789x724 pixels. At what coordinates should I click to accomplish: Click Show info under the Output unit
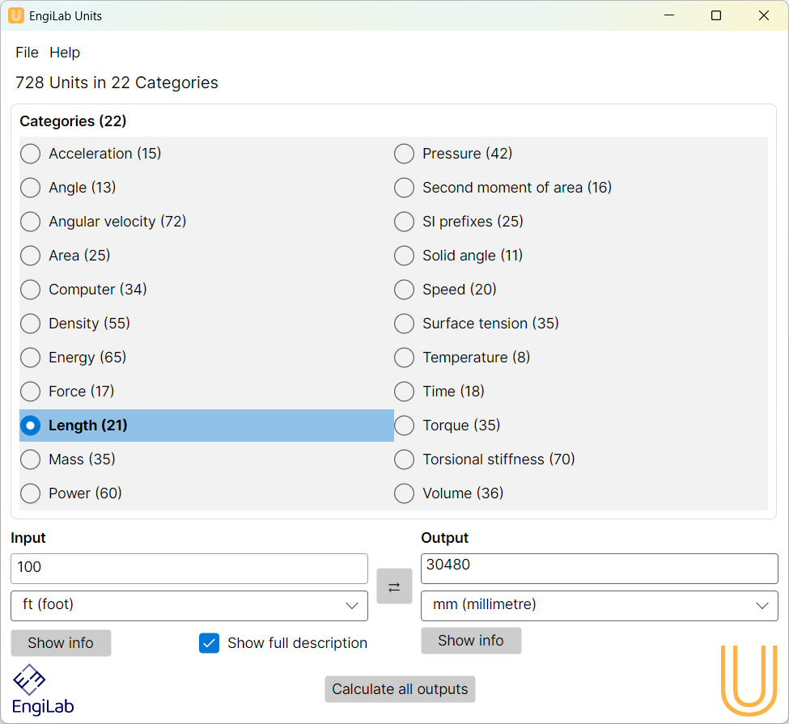(471, 641)
